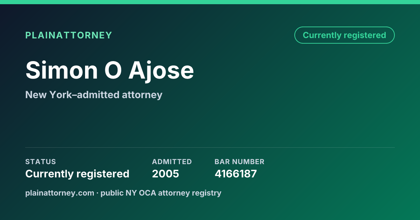
Task: Open the plainattorney.com footer link
Action: coord(59,193)
